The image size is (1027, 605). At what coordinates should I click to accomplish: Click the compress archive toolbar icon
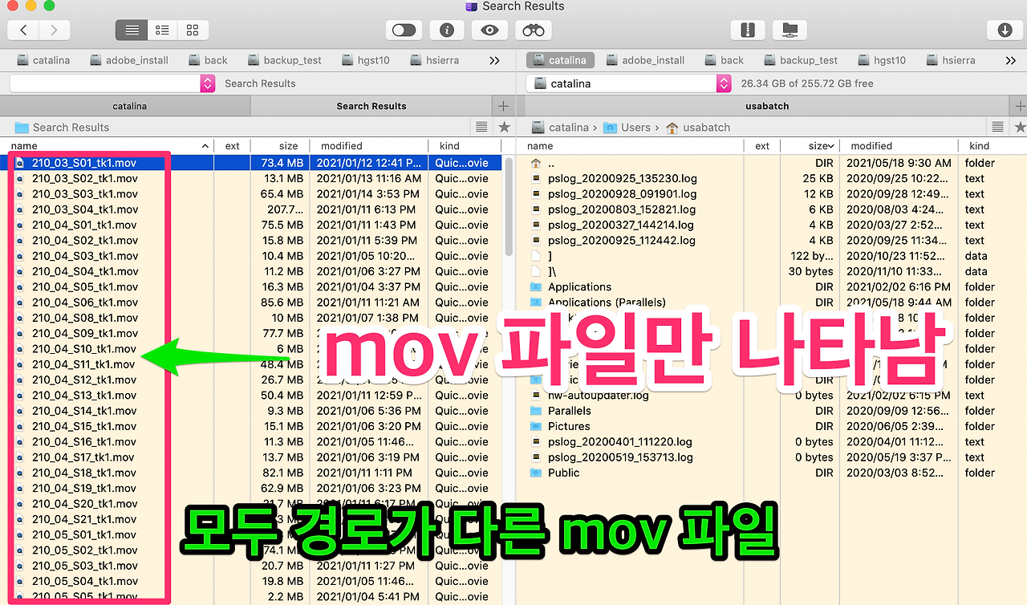(x=748, y=30)
